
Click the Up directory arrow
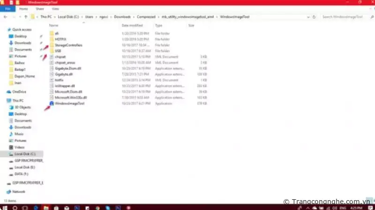click(x=26, y=17)
